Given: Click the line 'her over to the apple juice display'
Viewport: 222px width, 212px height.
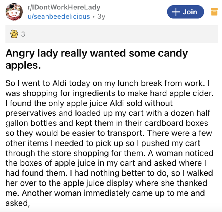Looking at the screenshot, I should click(x=106, y=183).
